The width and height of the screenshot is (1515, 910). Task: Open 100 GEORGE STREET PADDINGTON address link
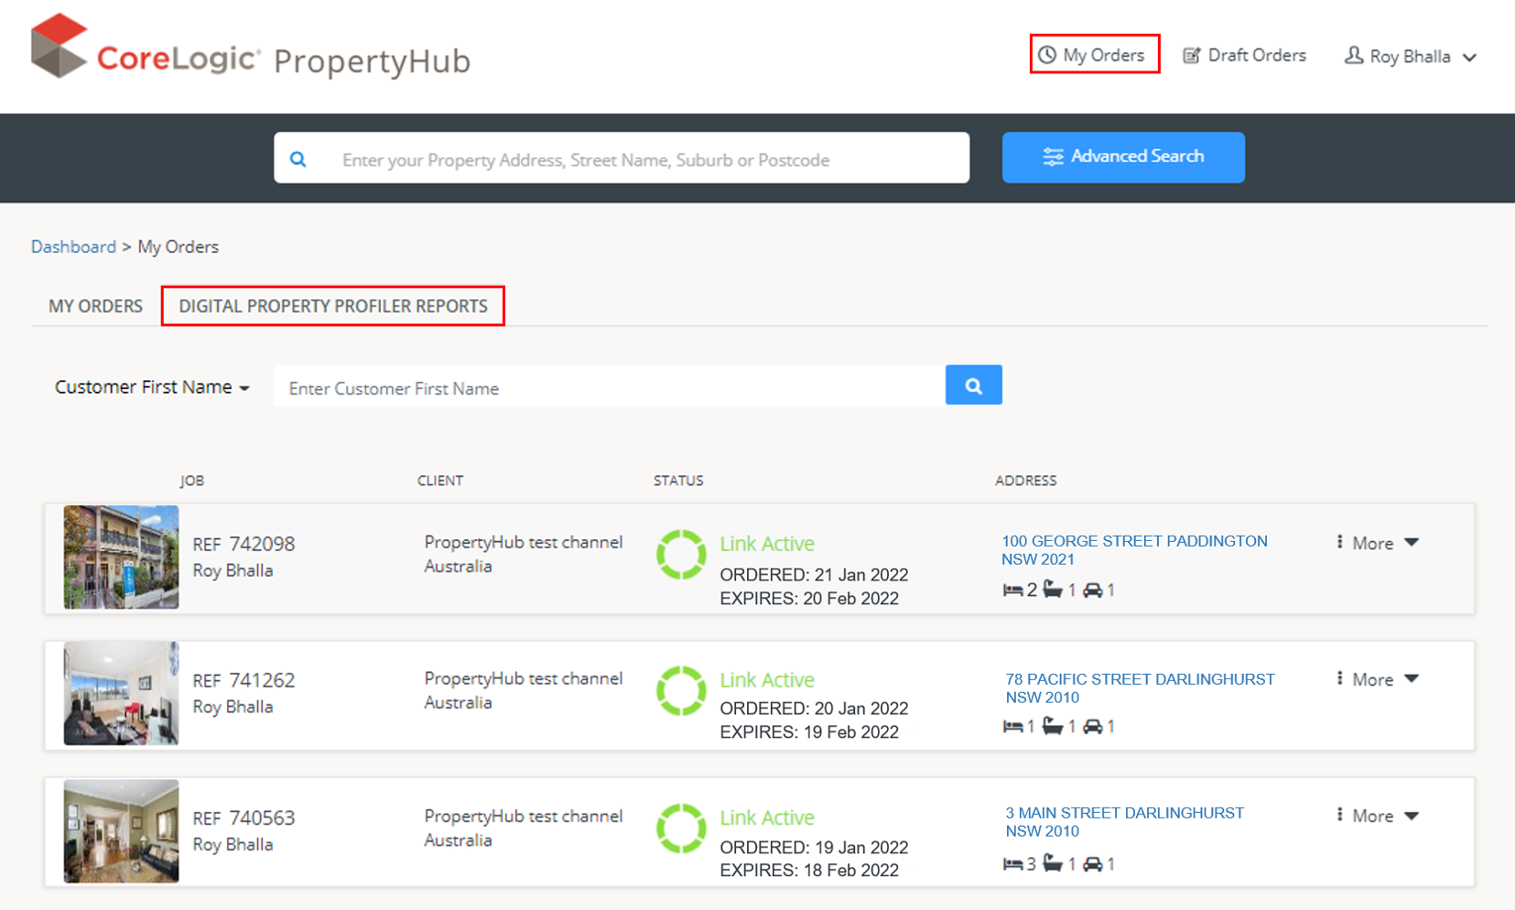coord(1134,549)
